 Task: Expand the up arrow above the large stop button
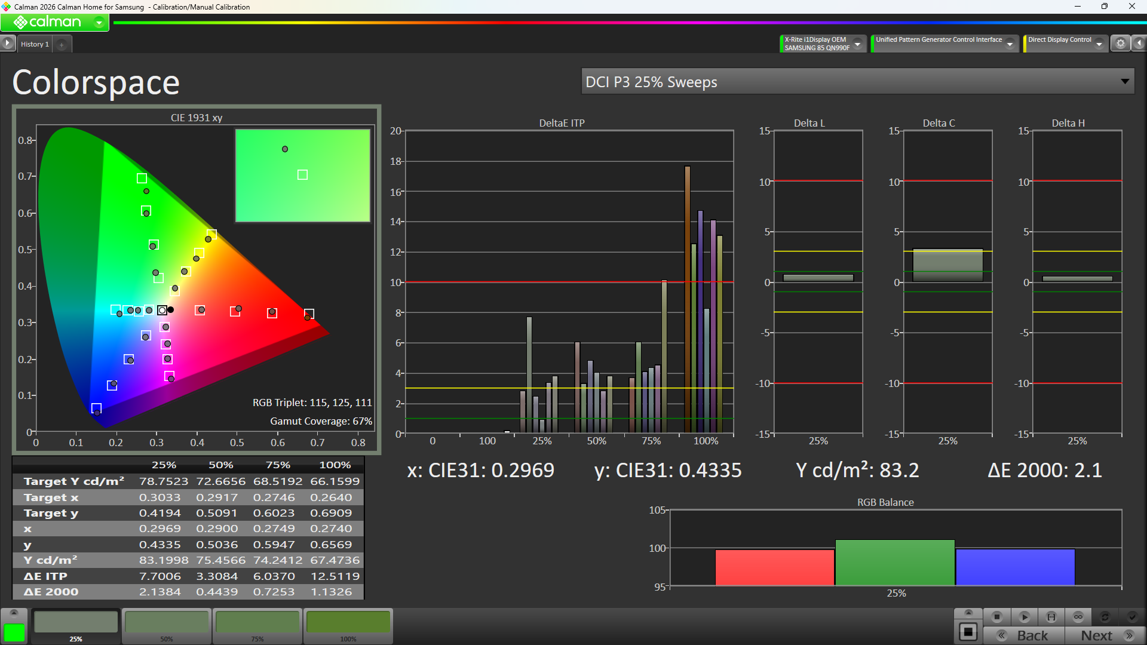[x=968, y=613]
